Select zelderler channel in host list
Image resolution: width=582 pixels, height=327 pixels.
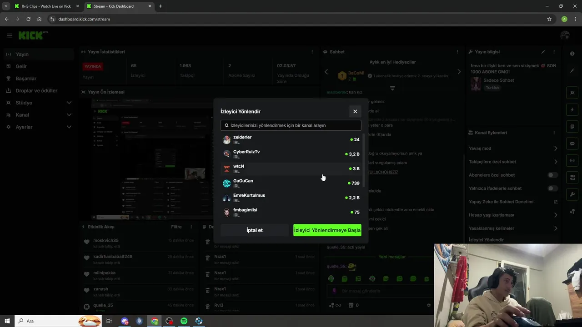[x=291, y=139]
